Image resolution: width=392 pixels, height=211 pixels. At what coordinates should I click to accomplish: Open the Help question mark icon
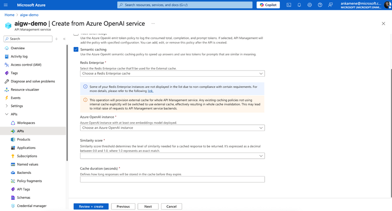320,5
